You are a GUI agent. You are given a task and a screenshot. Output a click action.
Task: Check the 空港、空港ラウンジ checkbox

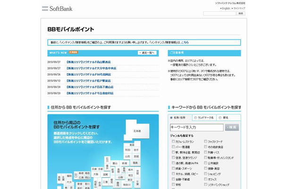pos(173,157)
